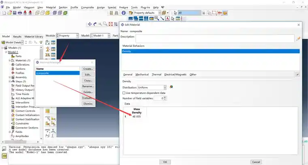Viewport: 308px width, 165px height.
Task: Click the Parts icon in model tree
Action: [x=13, y=56]
